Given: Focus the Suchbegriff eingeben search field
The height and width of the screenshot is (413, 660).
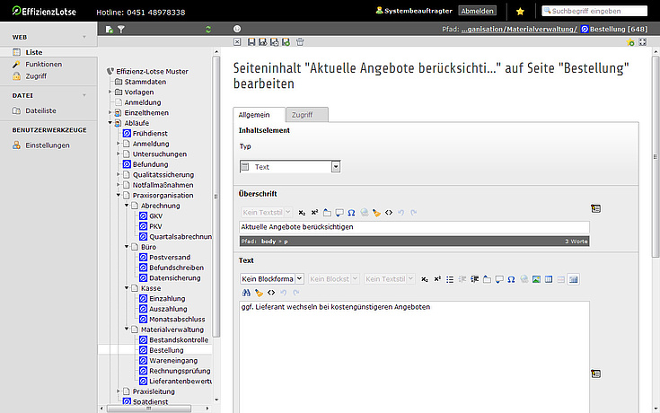Looking at the screenshot, I should tap(594, 11).
